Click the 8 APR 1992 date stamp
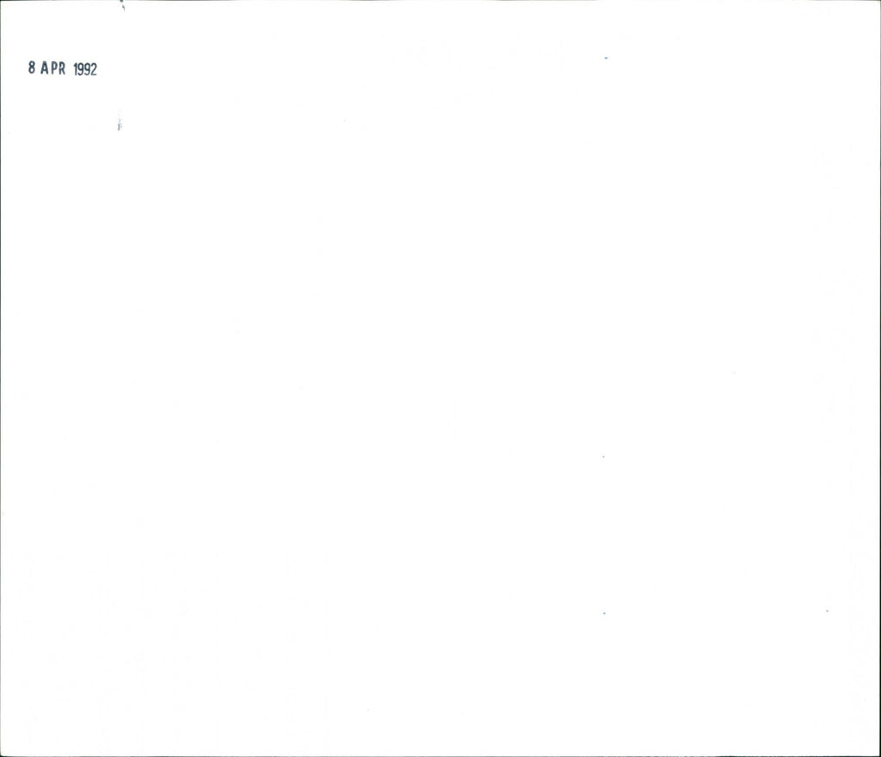This screenshot has height=757, width=881. (x=62, y=69)
